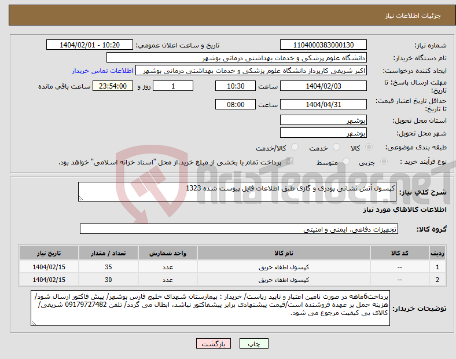Click the عدد unit cell in row 2
Screen dimensions: 456x359
tap(168, 280)
